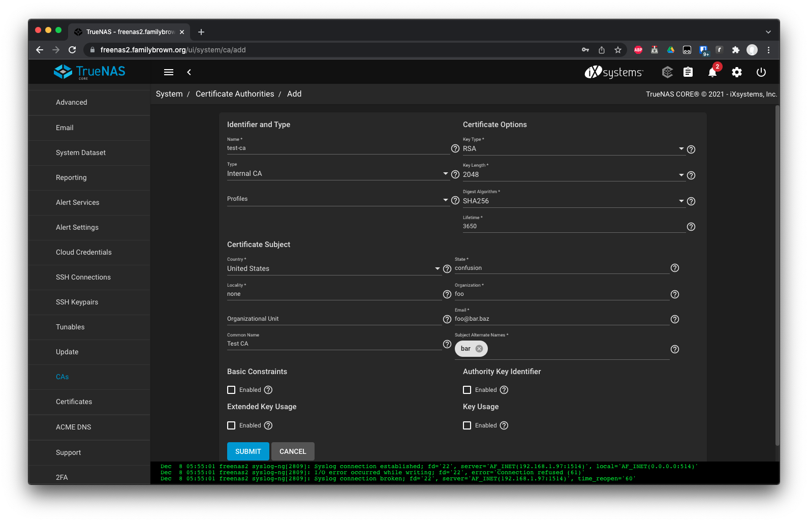Viewport: 808px width, 522px height.
Task: Open SSH Keypairs in the sidebar
Action: click(x=89, y=302)
